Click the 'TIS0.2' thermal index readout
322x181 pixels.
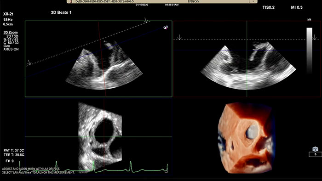coord(268,7)
